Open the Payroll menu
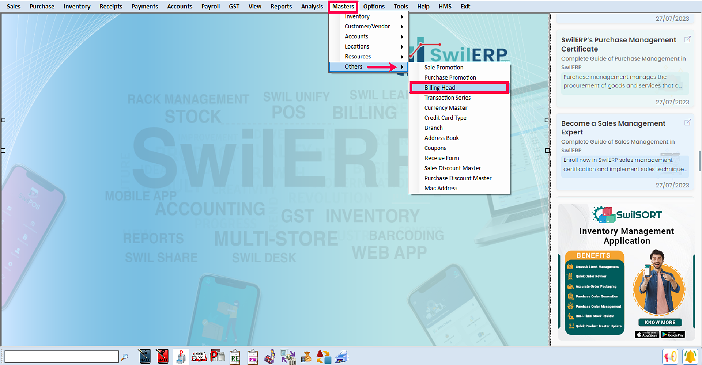This screenshot has height=365, width=702. [x=211, y=7]
